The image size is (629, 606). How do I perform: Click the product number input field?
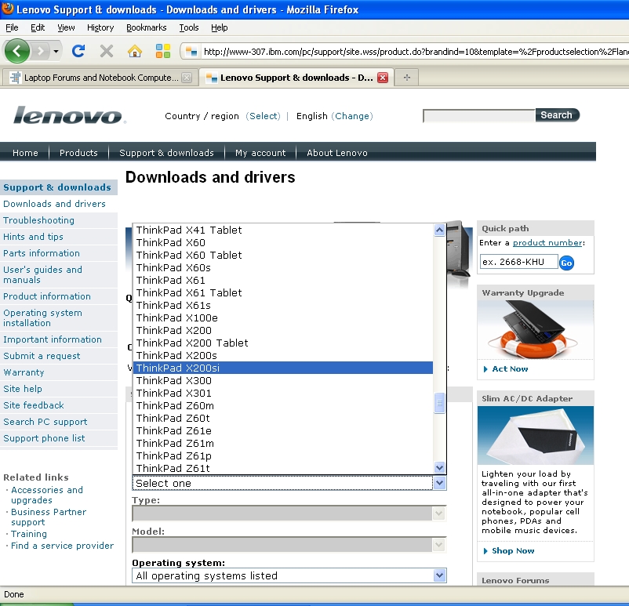tap(518, 262)
